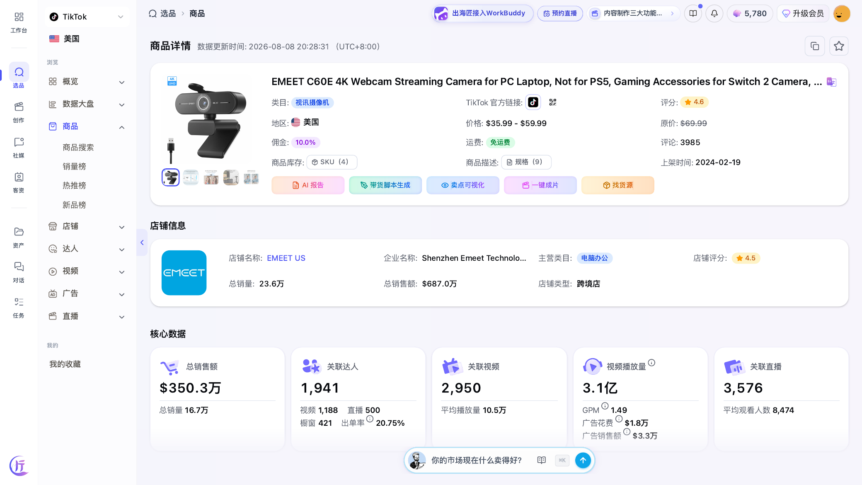862x485 pixels.
Task: Click the EMEET shop logo
Action: 184,273
